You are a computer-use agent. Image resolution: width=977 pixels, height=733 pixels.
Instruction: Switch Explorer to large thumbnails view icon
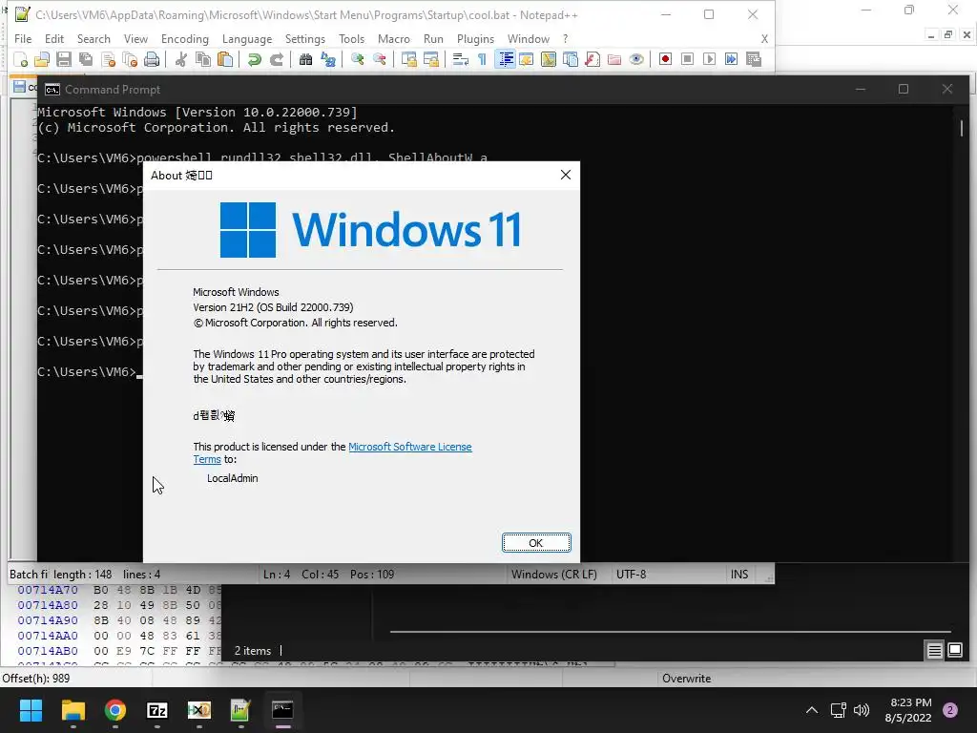[x=955, y=651]
